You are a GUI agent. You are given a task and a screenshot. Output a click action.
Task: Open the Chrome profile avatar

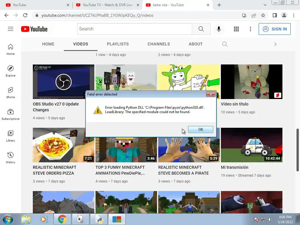pyautogui.click(x=284, y=15)
